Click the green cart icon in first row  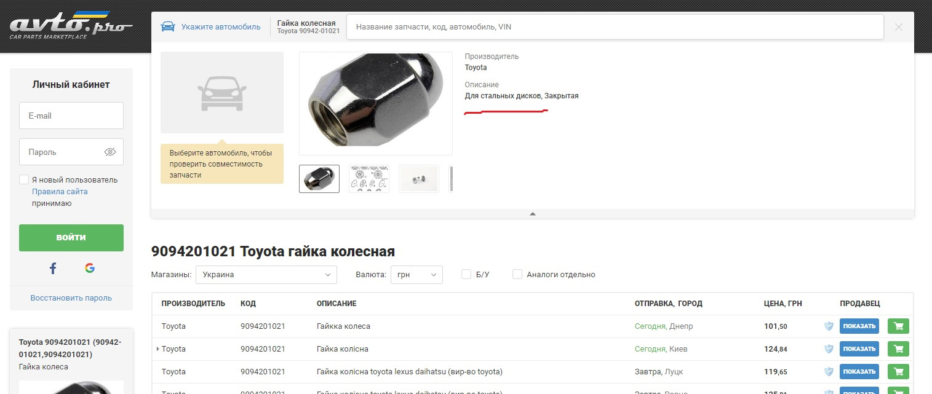(x=898, y=326)
